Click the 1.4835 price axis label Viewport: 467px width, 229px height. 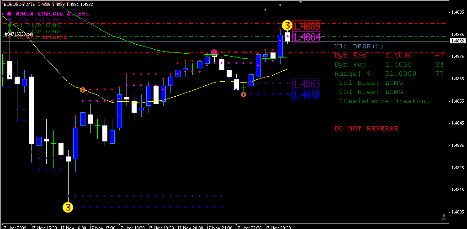(x=458, y=146)
